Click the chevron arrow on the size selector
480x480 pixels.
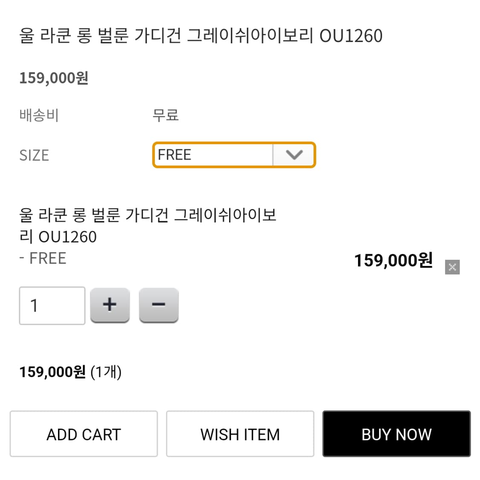click(x=294, y=155)
